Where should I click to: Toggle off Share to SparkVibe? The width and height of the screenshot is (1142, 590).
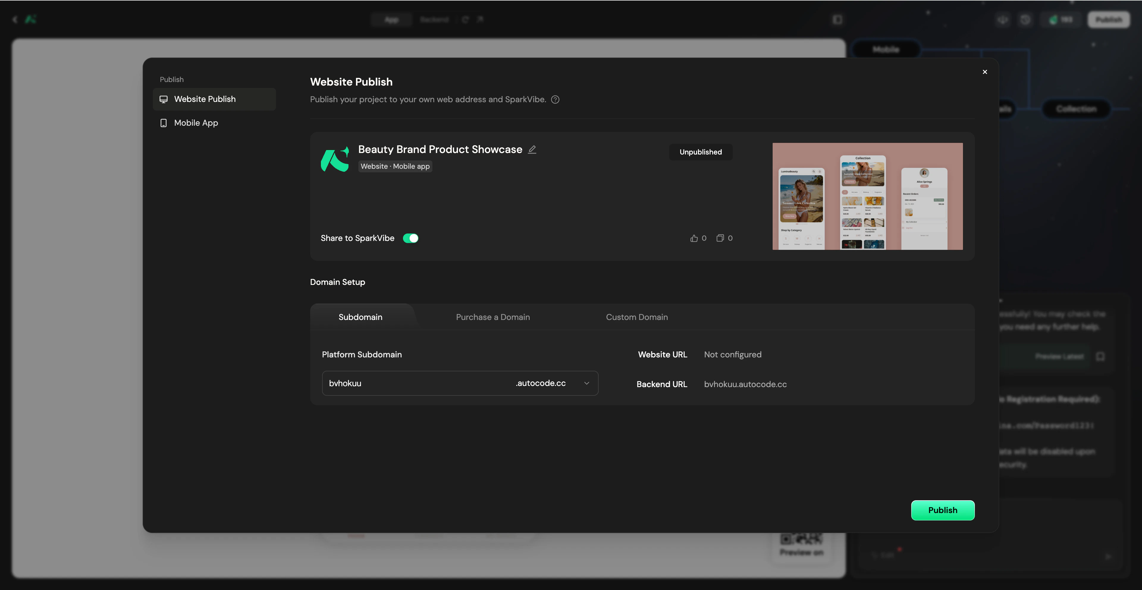point(410,238)
